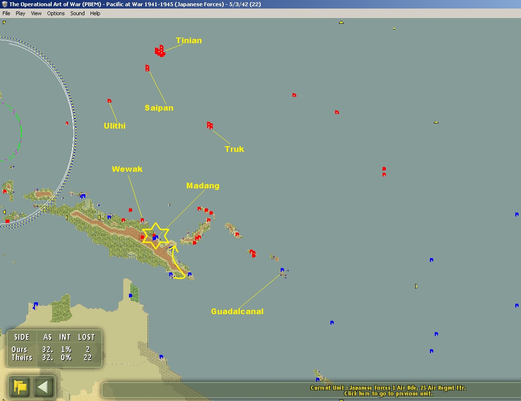Open the File menu
This screenshot has width=521, height=401.
click(x=6, y=13)
